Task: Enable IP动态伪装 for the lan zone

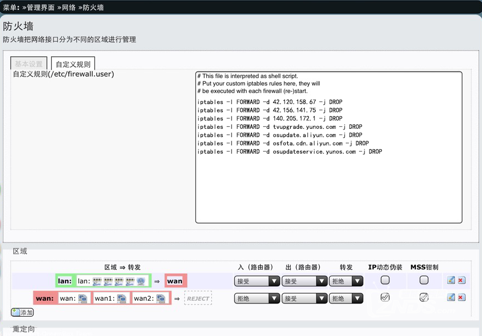Action: pyautogui.click(x=385, y=280)
